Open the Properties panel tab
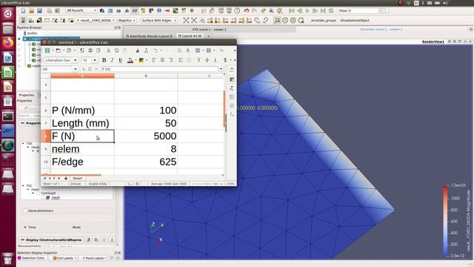Viewport: 474px width, 267px height. [27, 95]
